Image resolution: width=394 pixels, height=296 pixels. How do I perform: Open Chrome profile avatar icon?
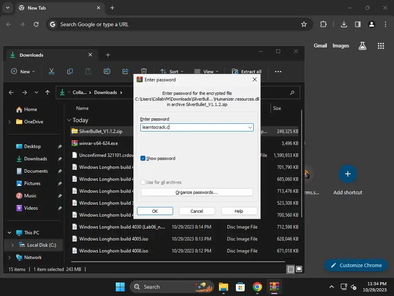(372, 24)
